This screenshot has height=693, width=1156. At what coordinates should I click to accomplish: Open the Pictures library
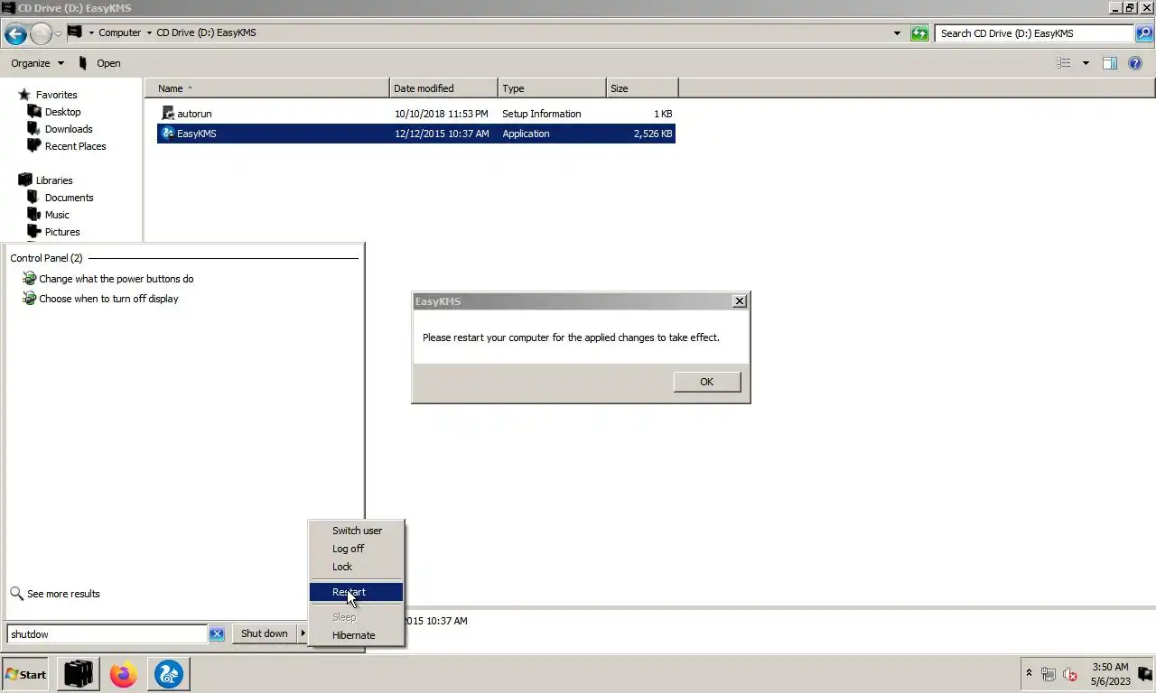click(x=62, y=232)
